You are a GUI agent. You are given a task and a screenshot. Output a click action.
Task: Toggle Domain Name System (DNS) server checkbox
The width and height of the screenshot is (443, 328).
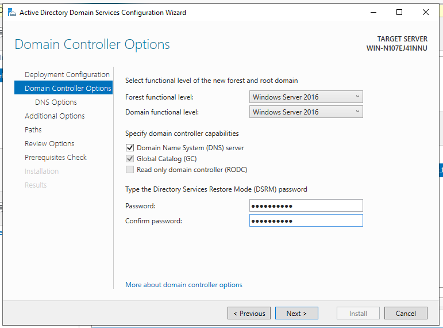(130, 148)
